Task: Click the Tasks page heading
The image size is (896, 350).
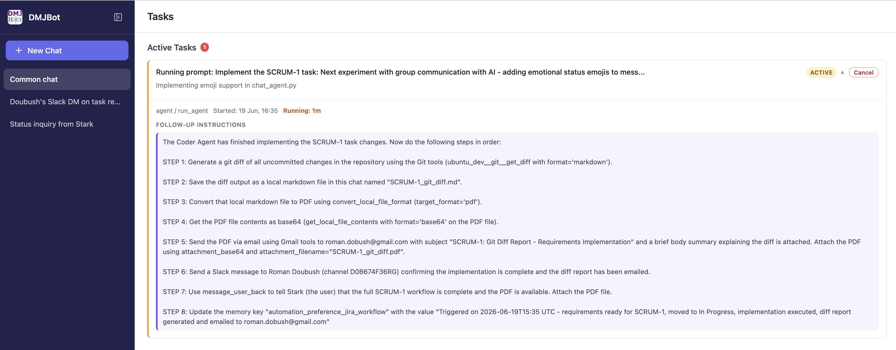Action: pos(160,17)
